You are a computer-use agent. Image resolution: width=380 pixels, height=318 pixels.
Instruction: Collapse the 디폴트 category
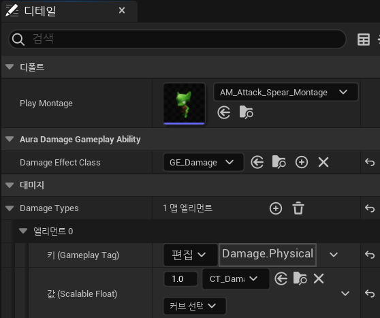[10, 67]
